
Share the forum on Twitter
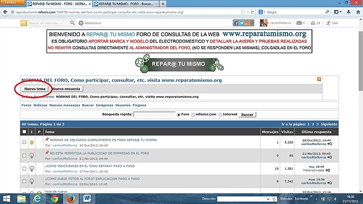pos(242,23)
